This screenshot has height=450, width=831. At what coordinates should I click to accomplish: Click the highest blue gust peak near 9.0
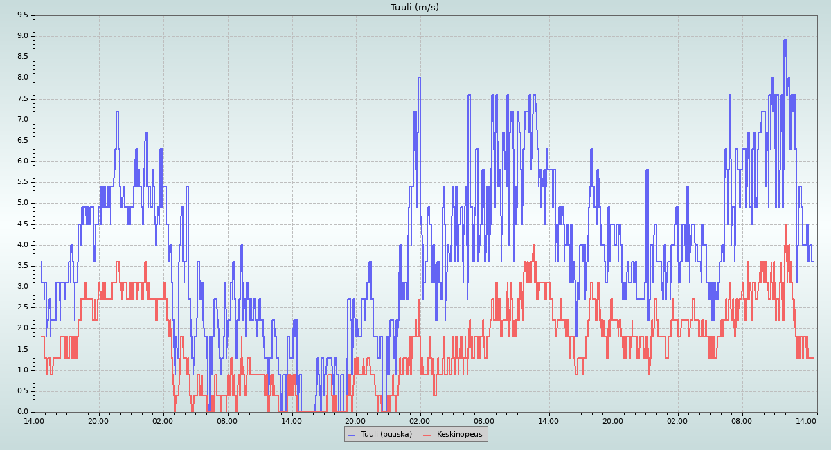(x=785, y=40)
